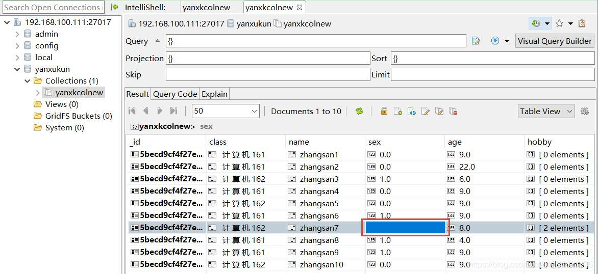598x274 pixels.
Task: Click the name column header
Action: [325, 142]
